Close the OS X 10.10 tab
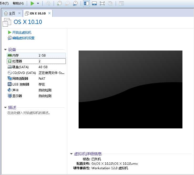 49,13
